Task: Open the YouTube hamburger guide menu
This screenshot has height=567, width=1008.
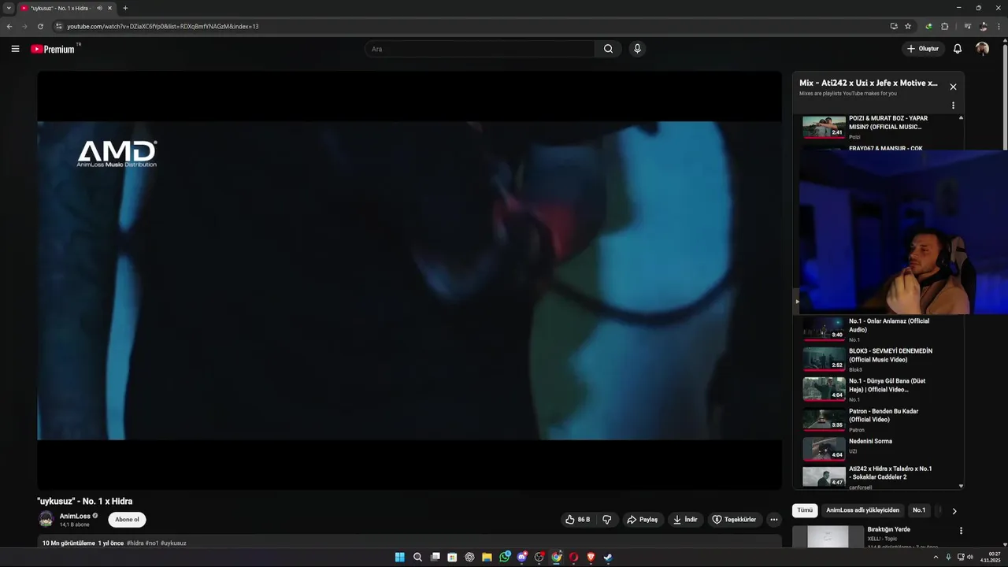Action: coord(15,49)
